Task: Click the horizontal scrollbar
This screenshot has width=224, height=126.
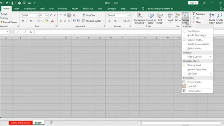Action: pos(181,123)
